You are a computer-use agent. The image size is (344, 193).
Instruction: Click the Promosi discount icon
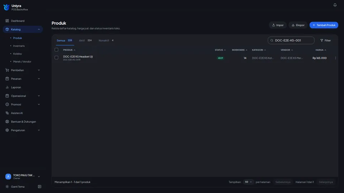pyautogui.click(x=7, y=104)
